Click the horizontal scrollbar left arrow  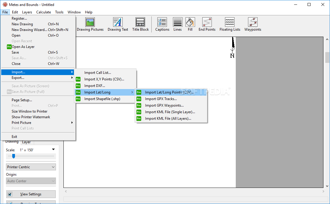(x=66, y=191)
